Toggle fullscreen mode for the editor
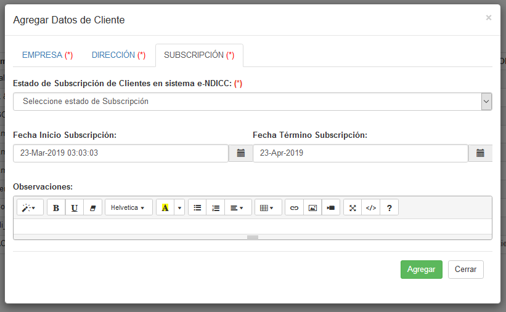The height and width of the screenshot is (312, 506). [x=353, y=208]
